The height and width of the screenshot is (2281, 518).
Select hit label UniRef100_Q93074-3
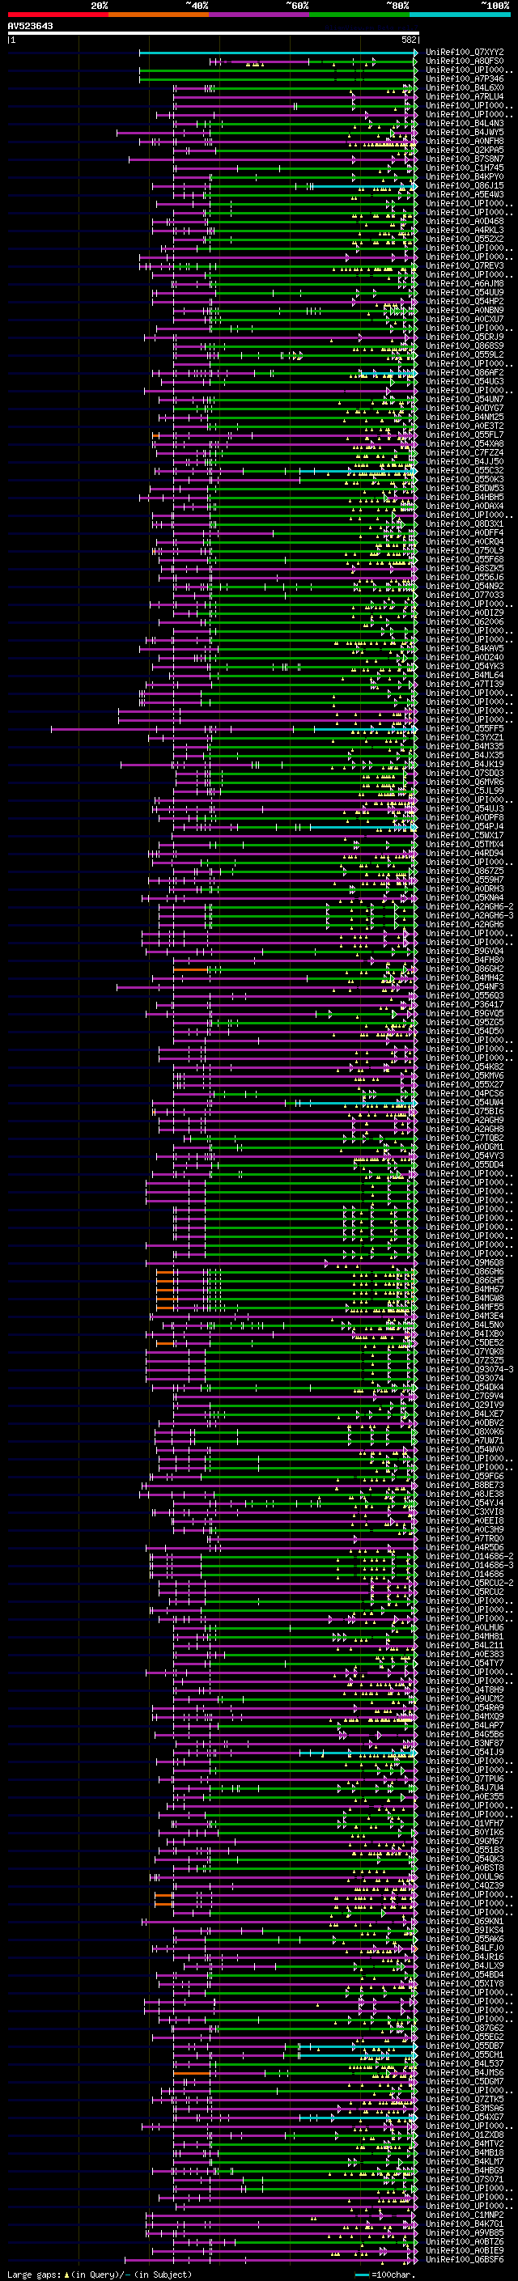click(x=469, y=1369)
